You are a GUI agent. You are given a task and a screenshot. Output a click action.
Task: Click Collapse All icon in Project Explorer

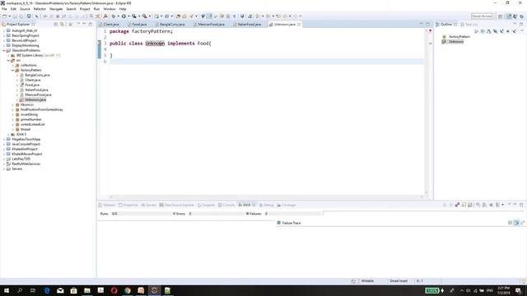click(x=56, y=24)
